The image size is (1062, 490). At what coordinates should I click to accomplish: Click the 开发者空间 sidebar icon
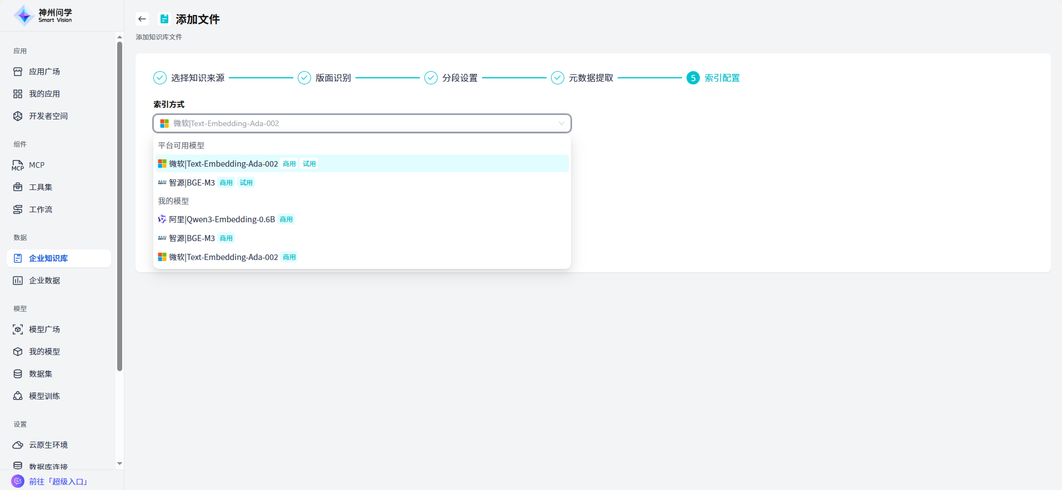18,116
